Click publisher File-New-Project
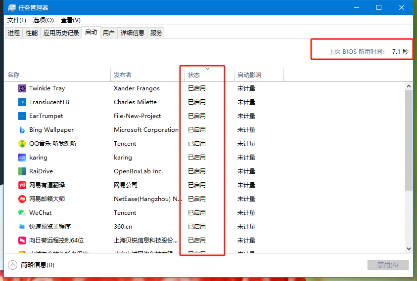The image size is (417, 281). click(137, 116)
